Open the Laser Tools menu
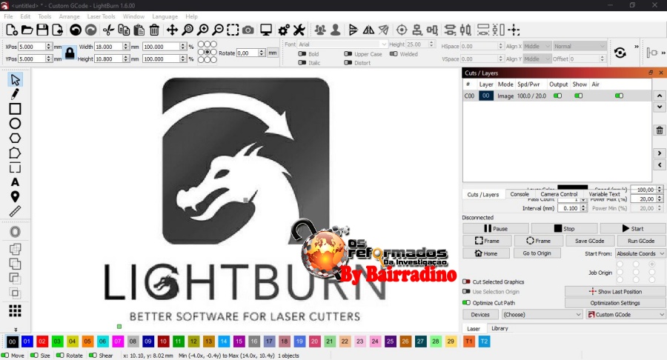Image resolution: width=667 pixels, height=360 pixels. click(x=101, y=16)
